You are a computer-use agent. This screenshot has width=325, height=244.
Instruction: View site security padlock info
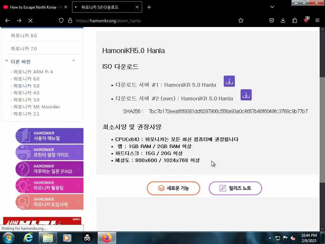[x=70, y=21]
